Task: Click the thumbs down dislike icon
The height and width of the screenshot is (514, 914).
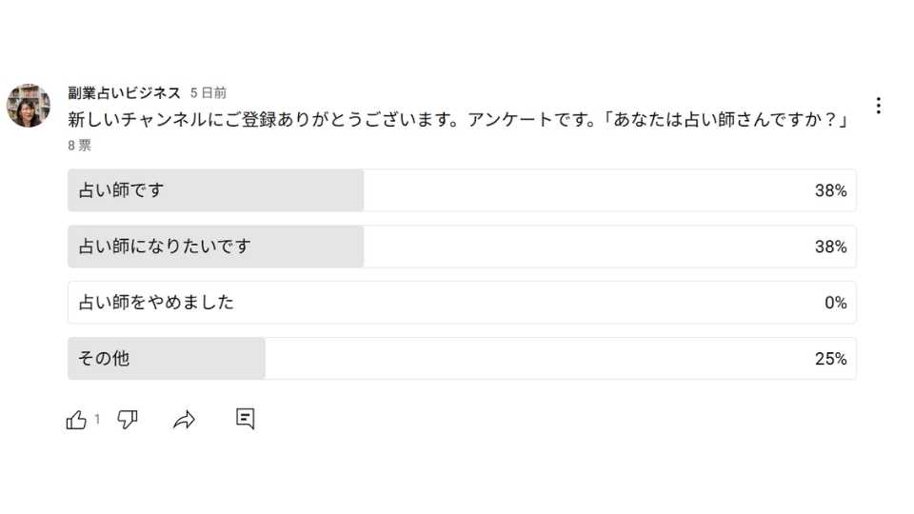Action: (x=128, y=420)
